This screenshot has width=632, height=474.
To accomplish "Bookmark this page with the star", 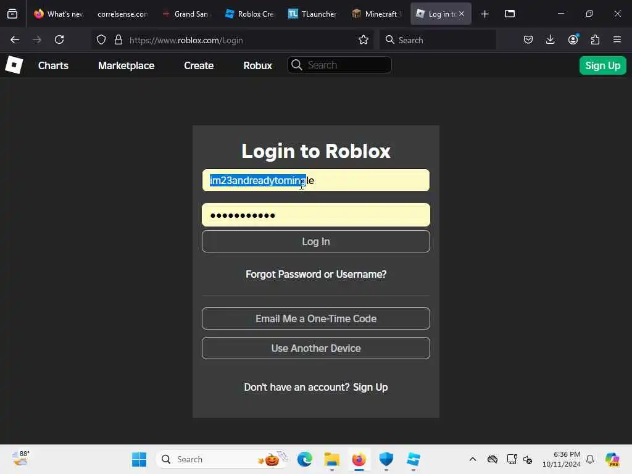I will (363, 39).
